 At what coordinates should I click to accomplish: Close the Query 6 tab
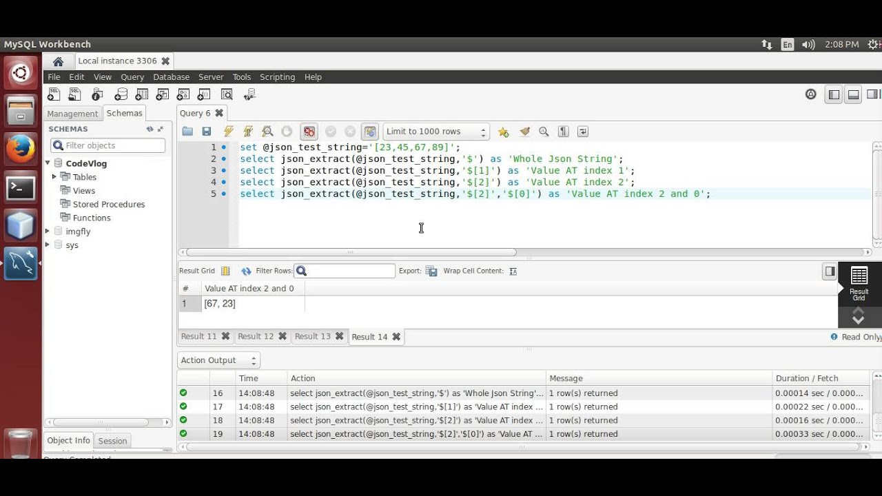coord(219,113)
